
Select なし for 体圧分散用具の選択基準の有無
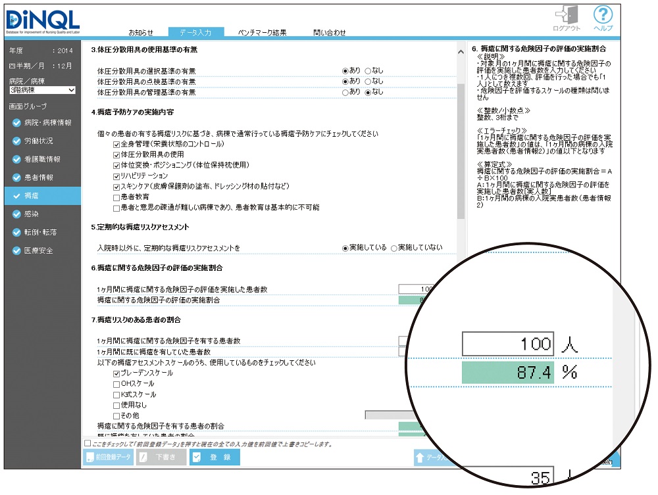(368, 71)
